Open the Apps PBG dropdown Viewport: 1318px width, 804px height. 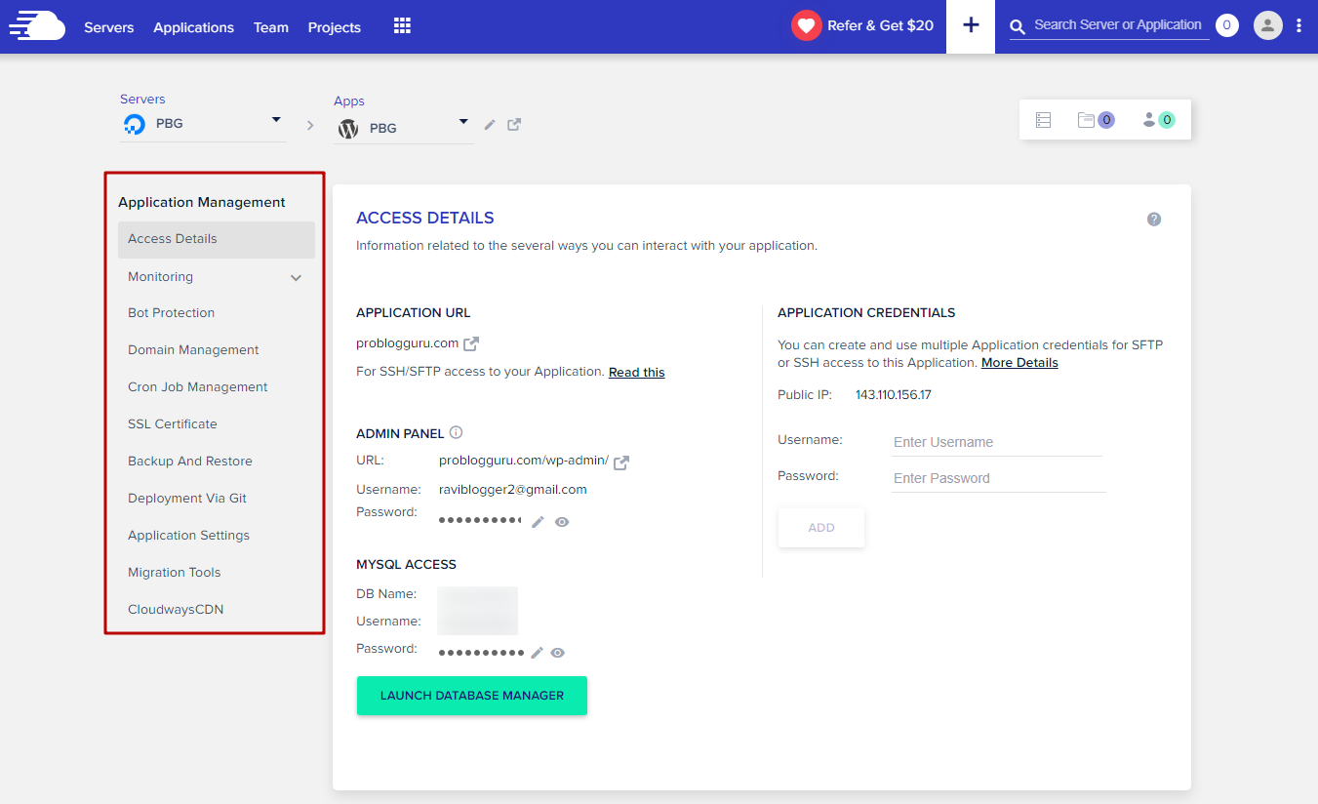[461, 125]
